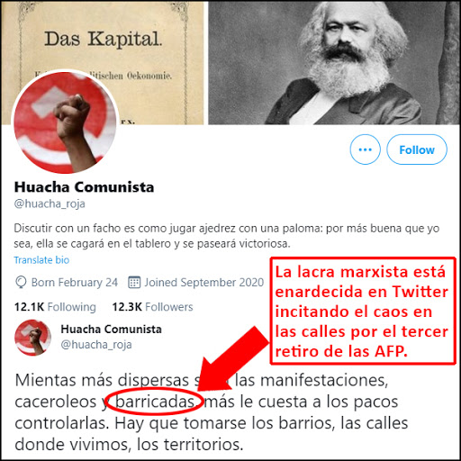This screenshot has width=461, height=461.
Task: Click the calendar joined-date icon
Action: coord(134,283)
